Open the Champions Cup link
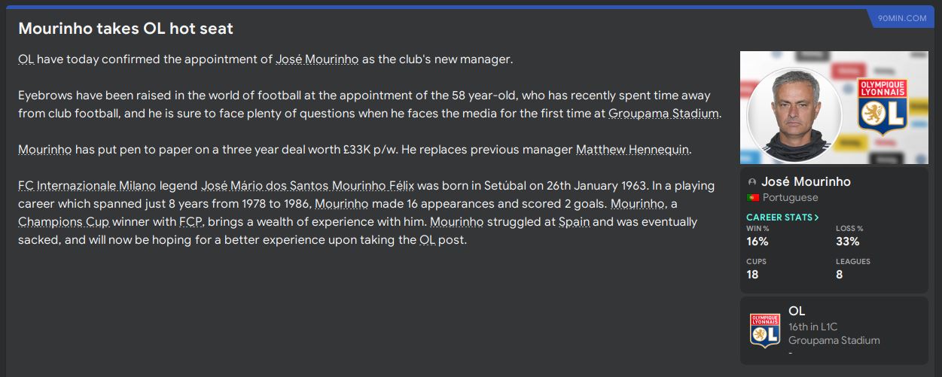 point(64,222)
